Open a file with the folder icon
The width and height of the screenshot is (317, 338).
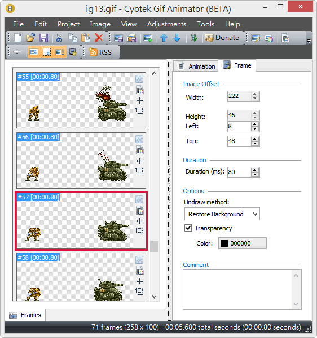click(x=30, y=38)
